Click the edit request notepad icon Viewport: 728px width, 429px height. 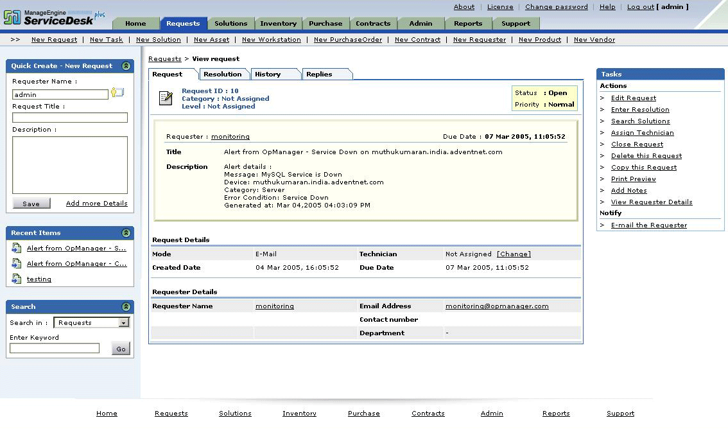[x=165, y=98]
